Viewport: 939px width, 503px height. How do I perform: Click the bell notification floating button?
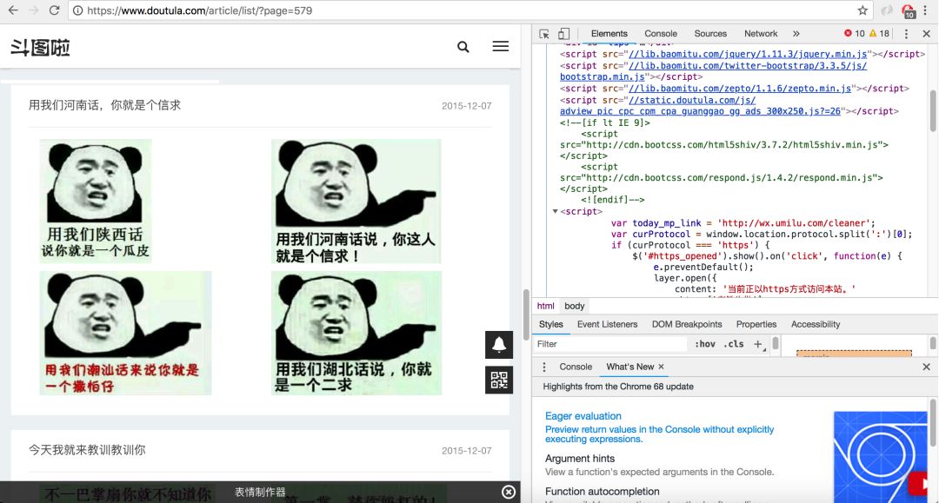[x=499, y=345]
